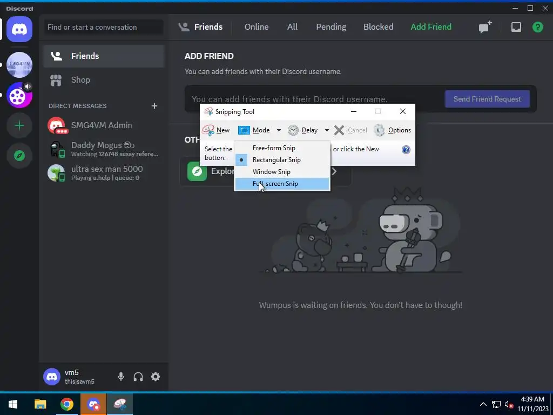Expand the Mode dropdown arrow
Screen dimensions: 553x415
tap(279, 130)
